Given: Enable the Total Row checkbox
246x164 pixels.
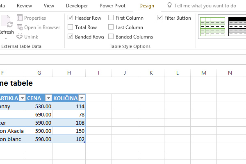Looking at the screenshot, I should (x=71, y=27).
